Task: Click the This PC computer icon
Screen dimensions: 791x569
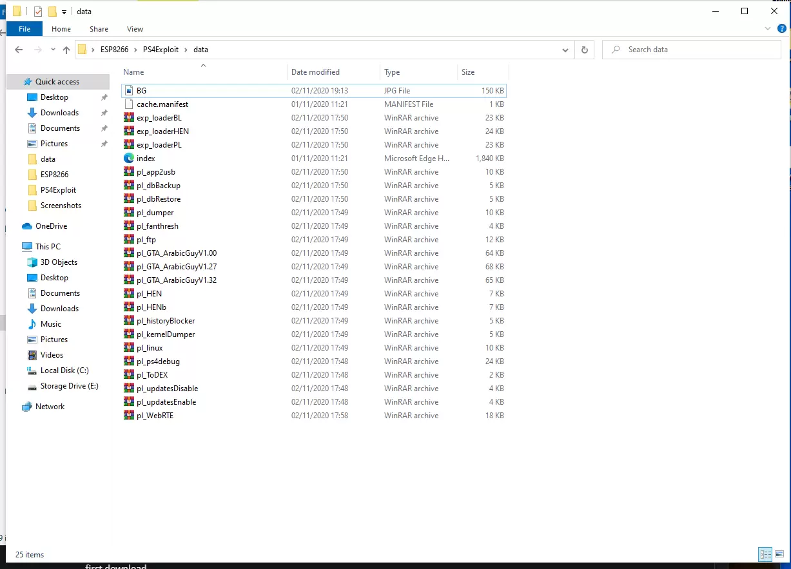Action: (27, 247)
